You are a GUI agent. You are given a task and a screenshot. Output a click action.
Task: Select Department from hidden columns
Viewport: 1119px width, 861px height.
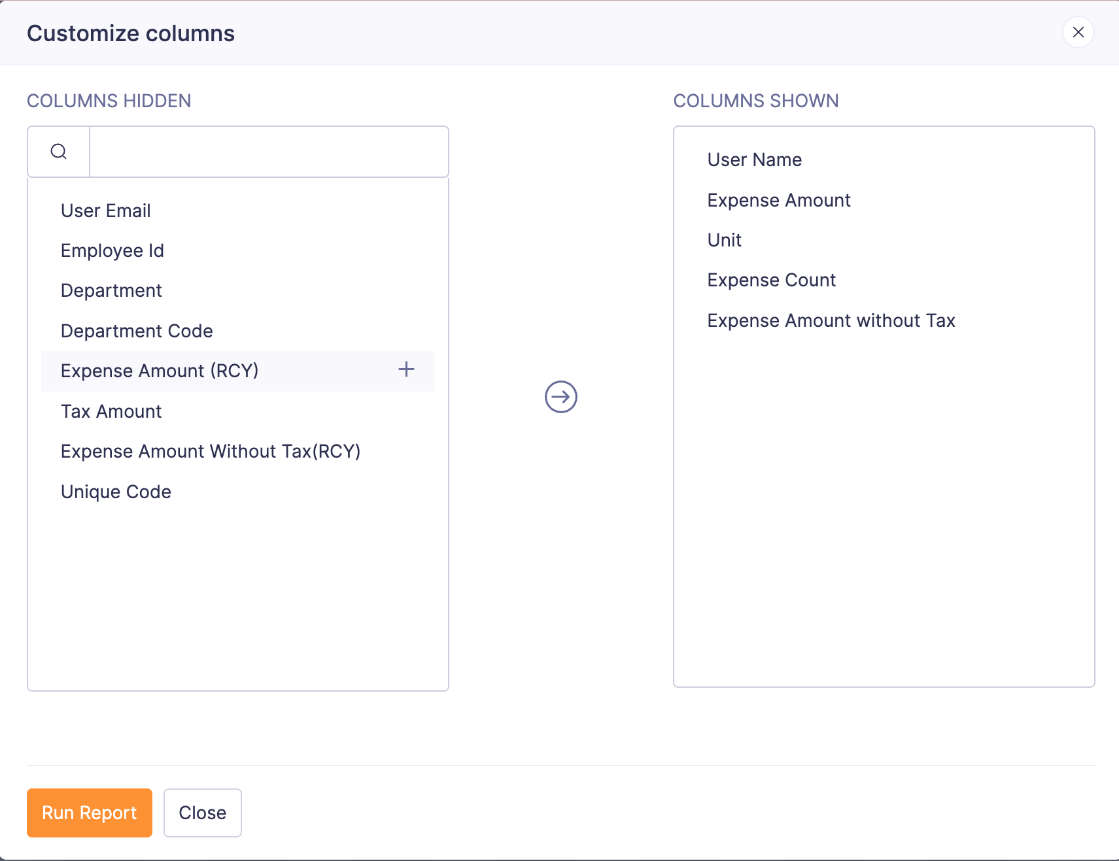click(111, 290)
